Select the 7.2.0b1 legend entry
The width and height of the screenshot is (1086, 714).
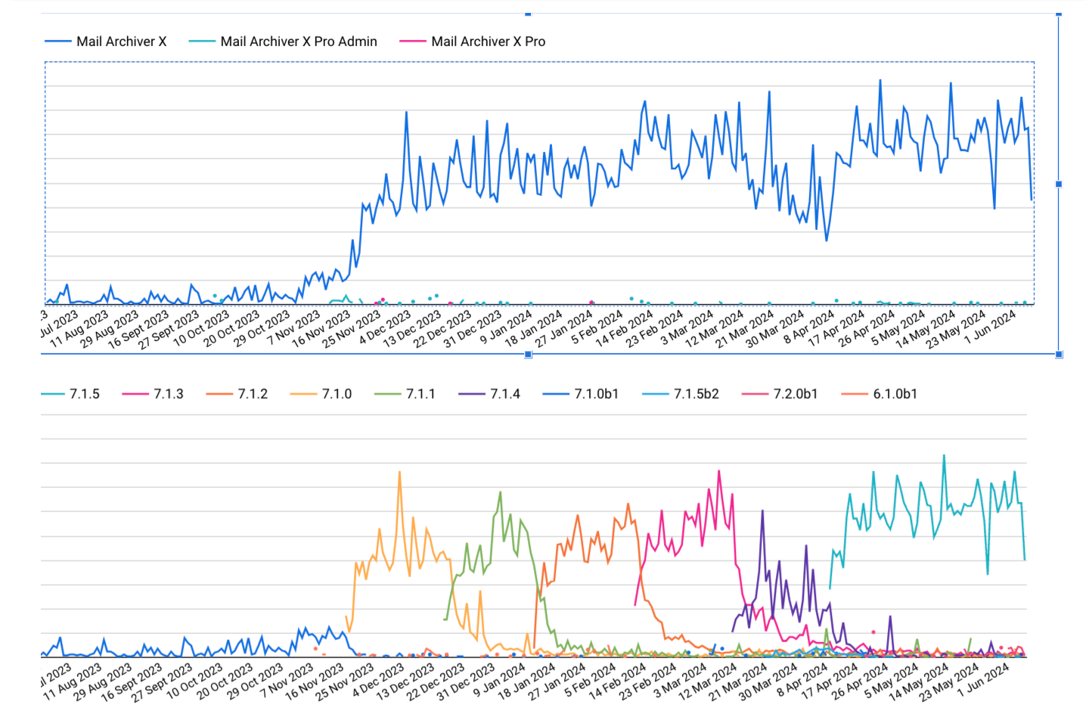(x=780, y=394)
